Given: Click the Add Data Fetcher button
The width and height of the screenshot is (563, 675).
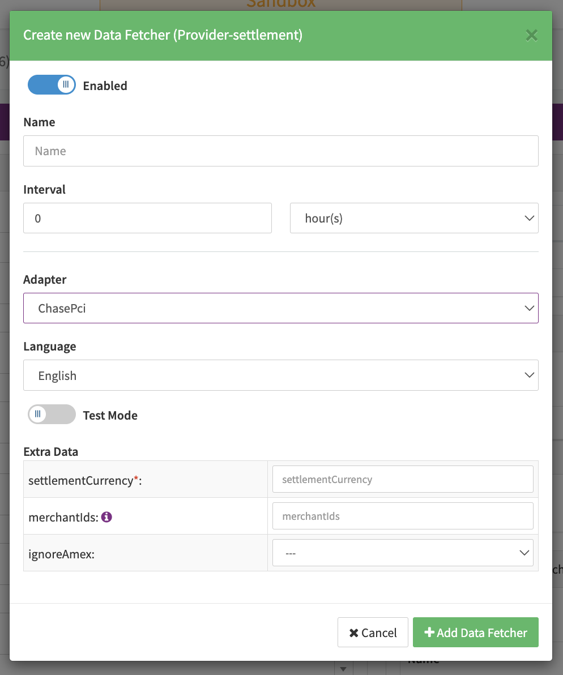Looking at the screenshot, I should point(475,633).
